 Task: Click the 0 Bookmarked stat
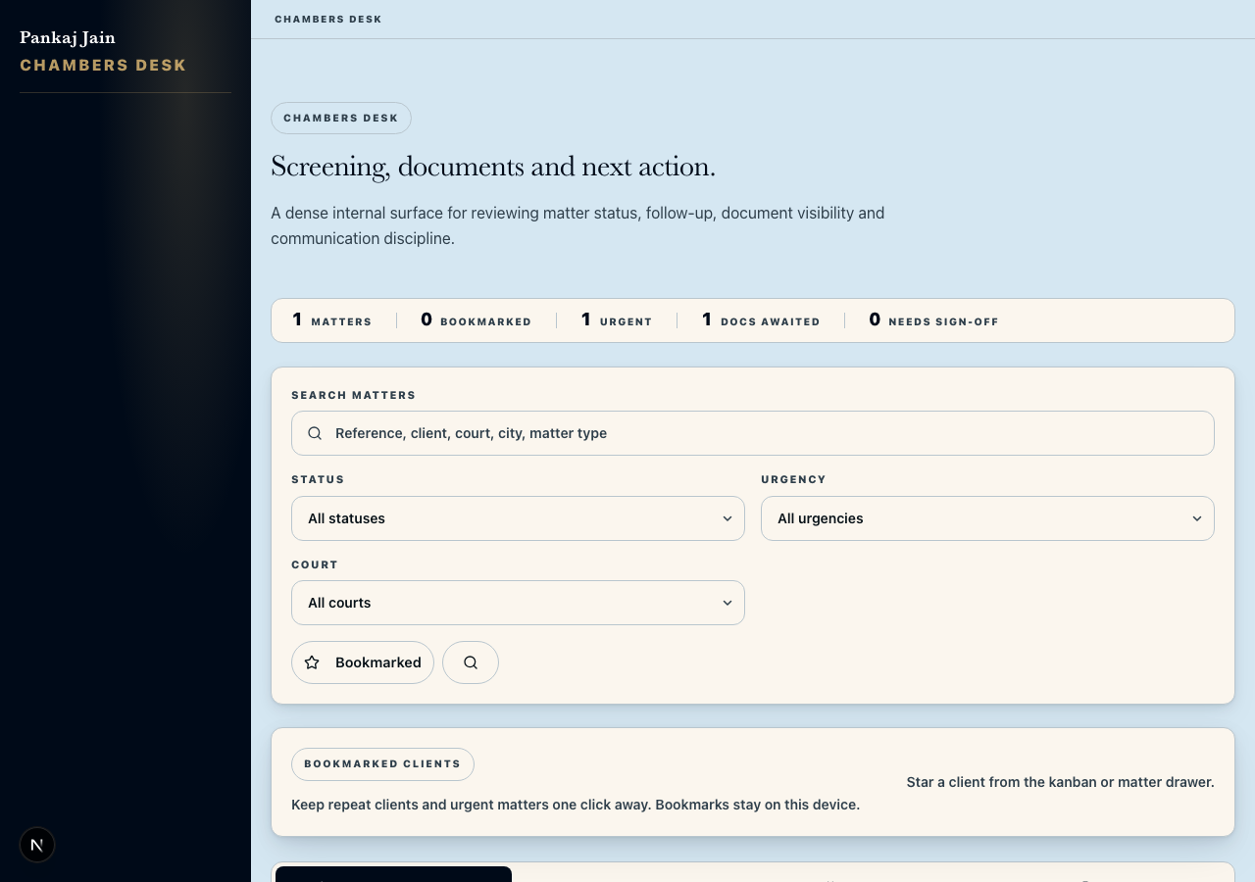(477, 320)
